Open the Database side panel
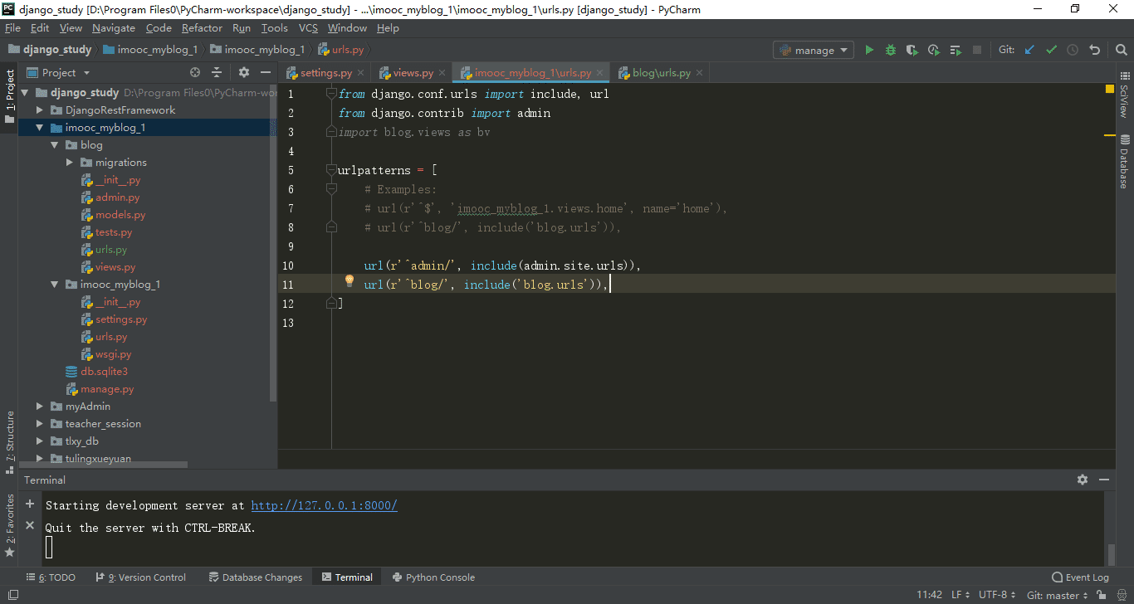 [1124, 161]
